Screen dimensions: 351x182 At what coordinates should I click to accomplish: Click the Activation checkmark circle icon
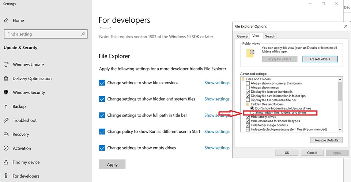tap(6, 148)
